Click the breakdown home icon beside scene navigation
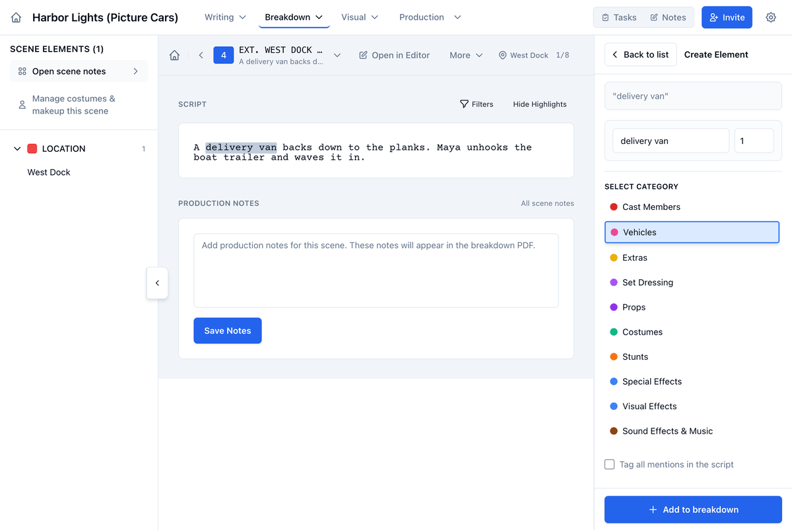The height and width of the screenshot is (530, 792). tap(174, 55)
